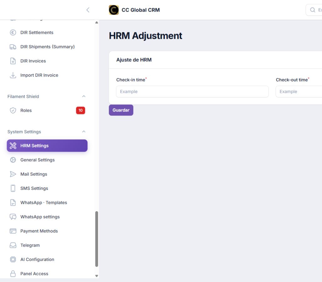Open WhatsApp · Templates
Screen dimensions: 322x282
point(47,203)
